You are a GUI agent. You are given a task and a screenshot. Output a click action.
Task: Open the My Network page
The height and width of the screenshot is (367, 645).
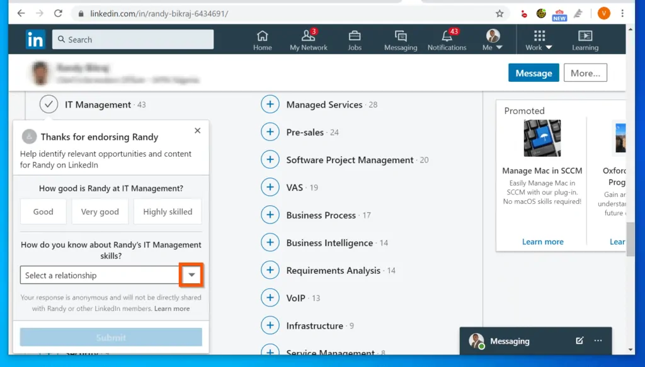point(309,41)
